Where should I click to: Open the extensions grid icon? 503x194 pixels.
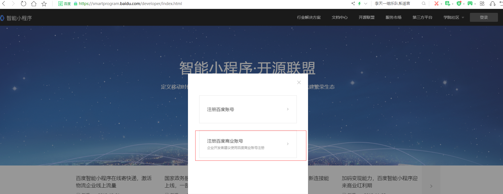482,4
